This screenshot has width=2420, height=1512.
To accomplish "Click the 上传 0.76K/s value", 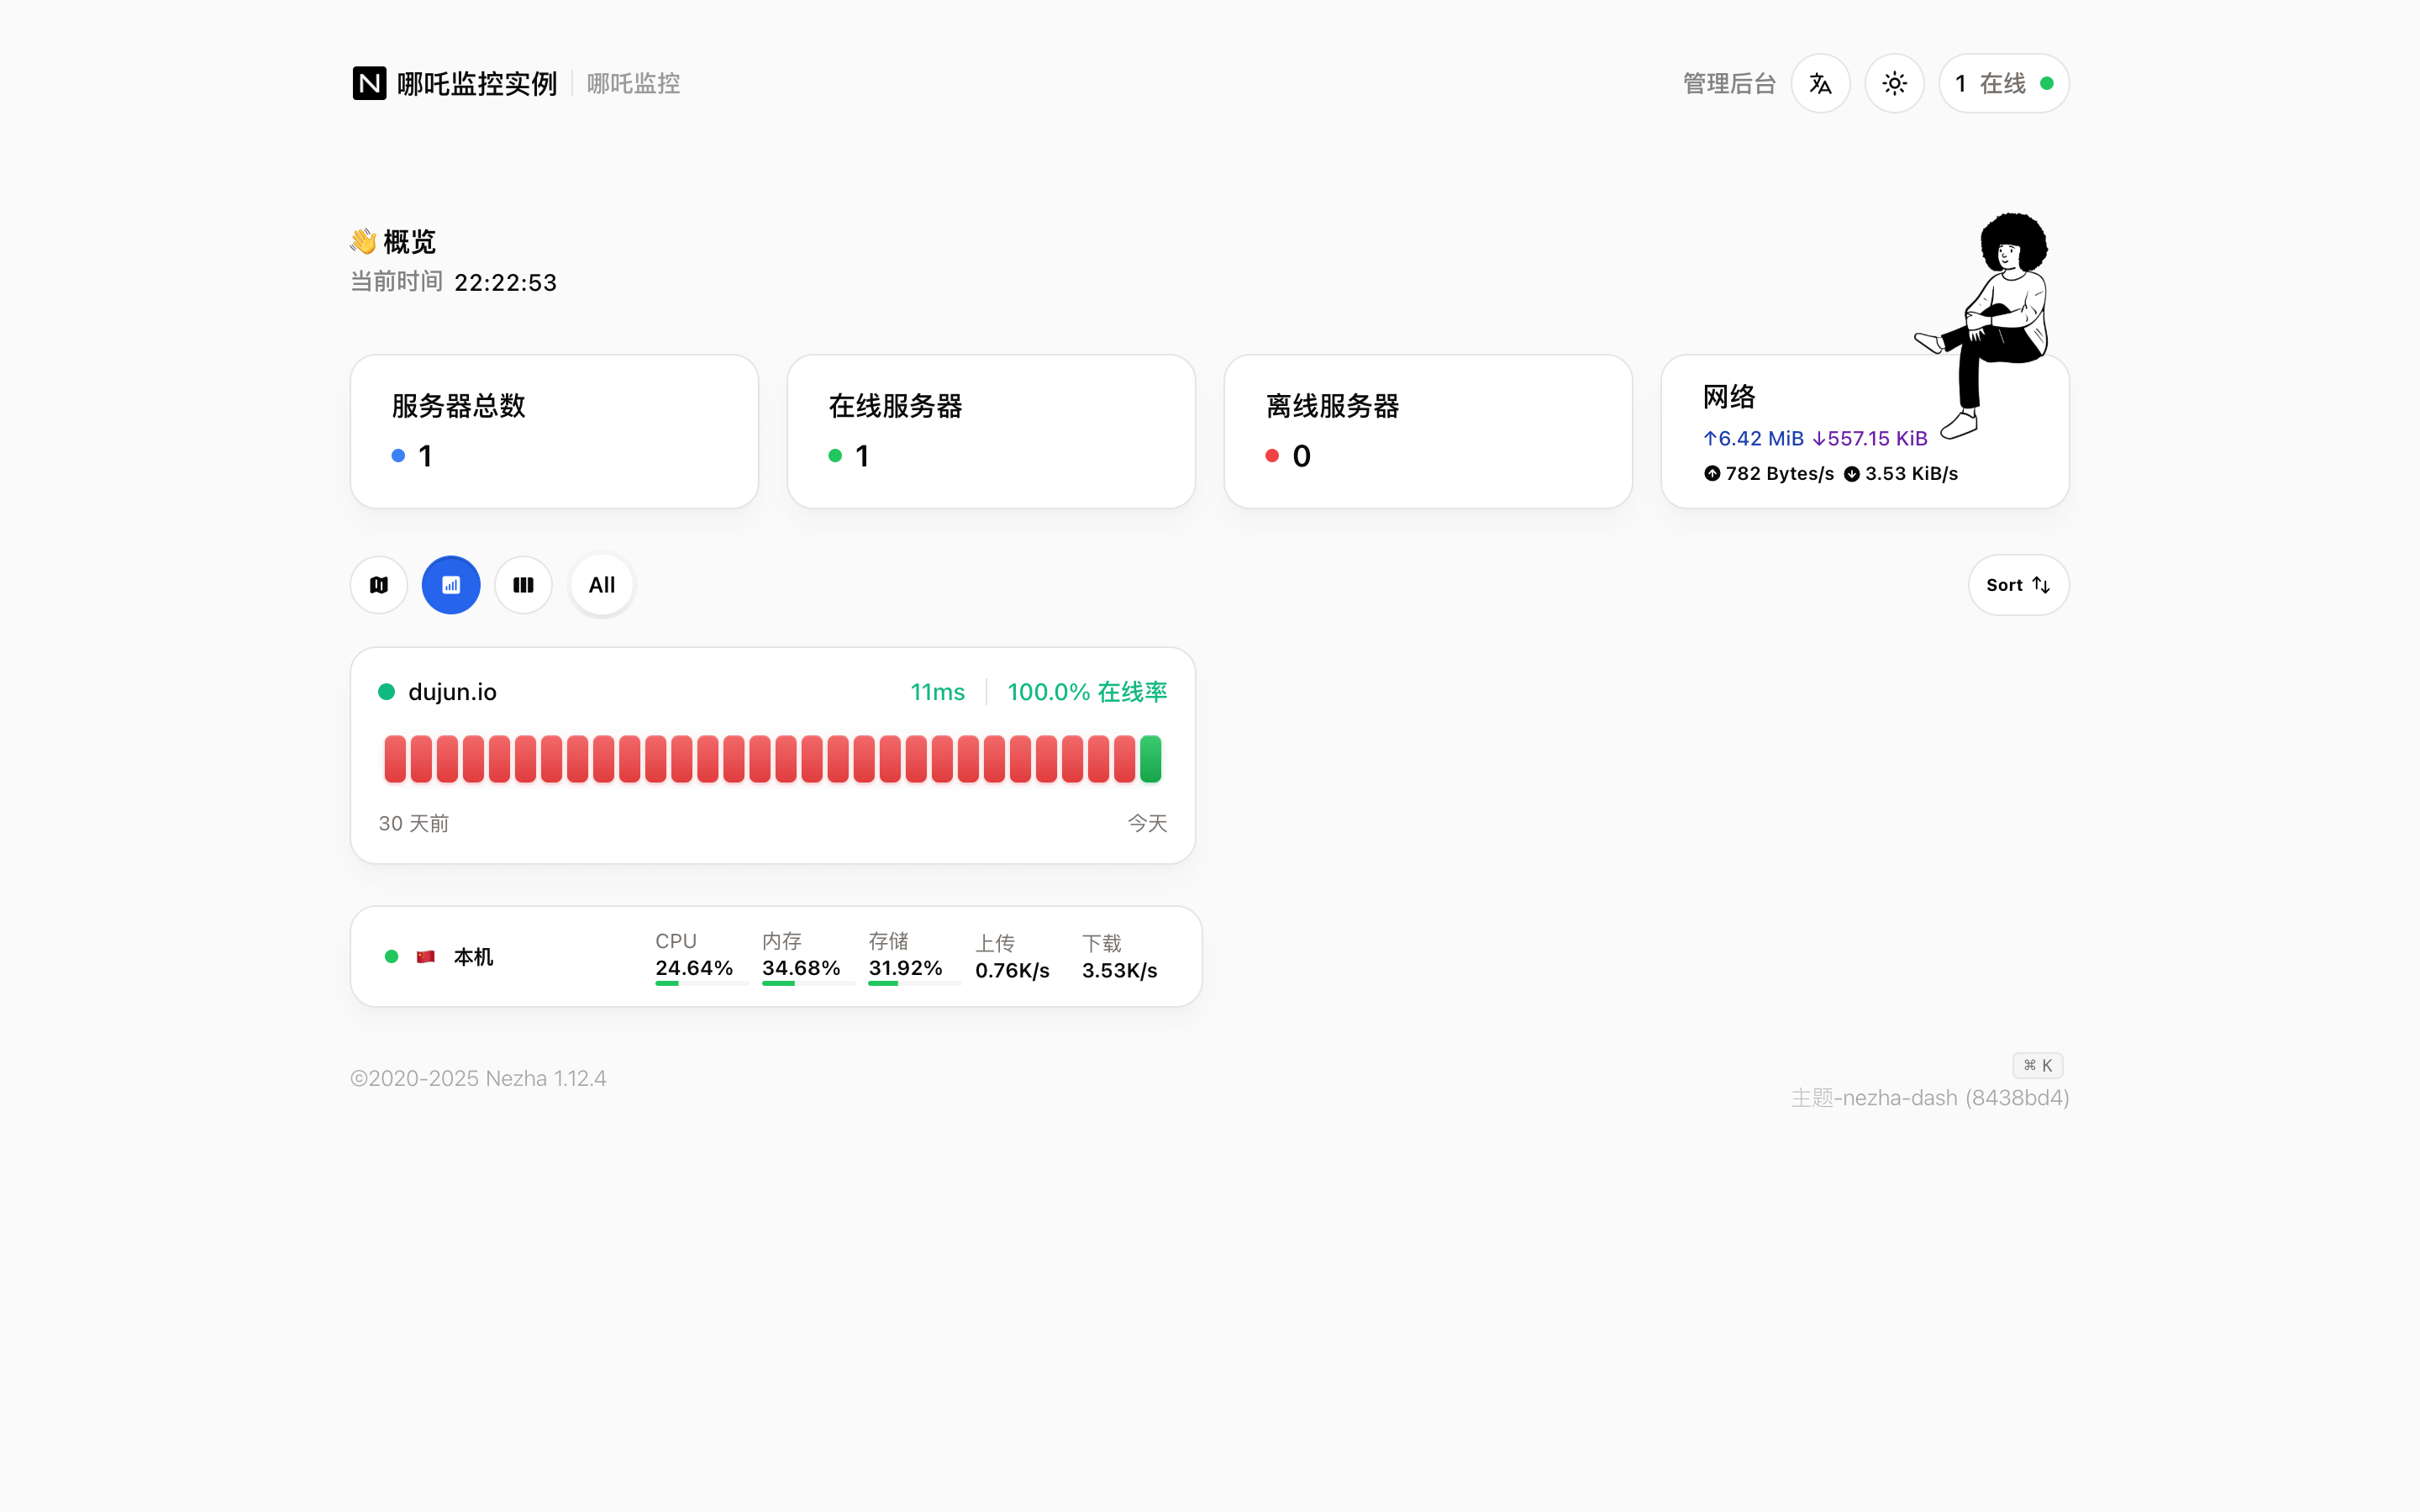I will 1012,970.
